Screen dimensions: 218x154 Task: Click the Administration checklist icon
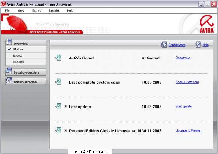coord(9,81)
